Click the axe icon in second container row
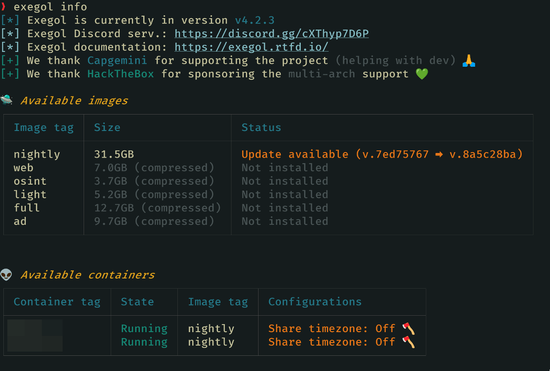Screen dimensions: 550x371 [x=408, y=342]
